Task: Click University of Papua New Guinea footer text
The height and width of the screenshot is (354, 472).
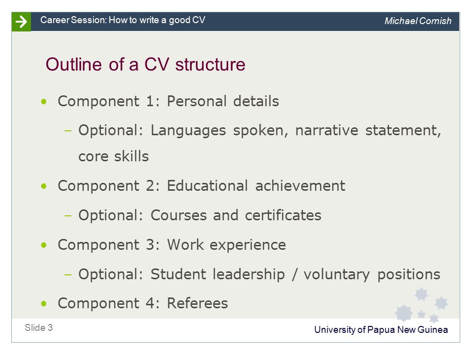Action: pyautogui.click(x=381, y=329)
